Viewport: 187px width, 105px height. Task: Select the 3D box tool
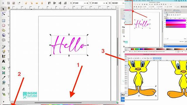click(x=4, y=35)
